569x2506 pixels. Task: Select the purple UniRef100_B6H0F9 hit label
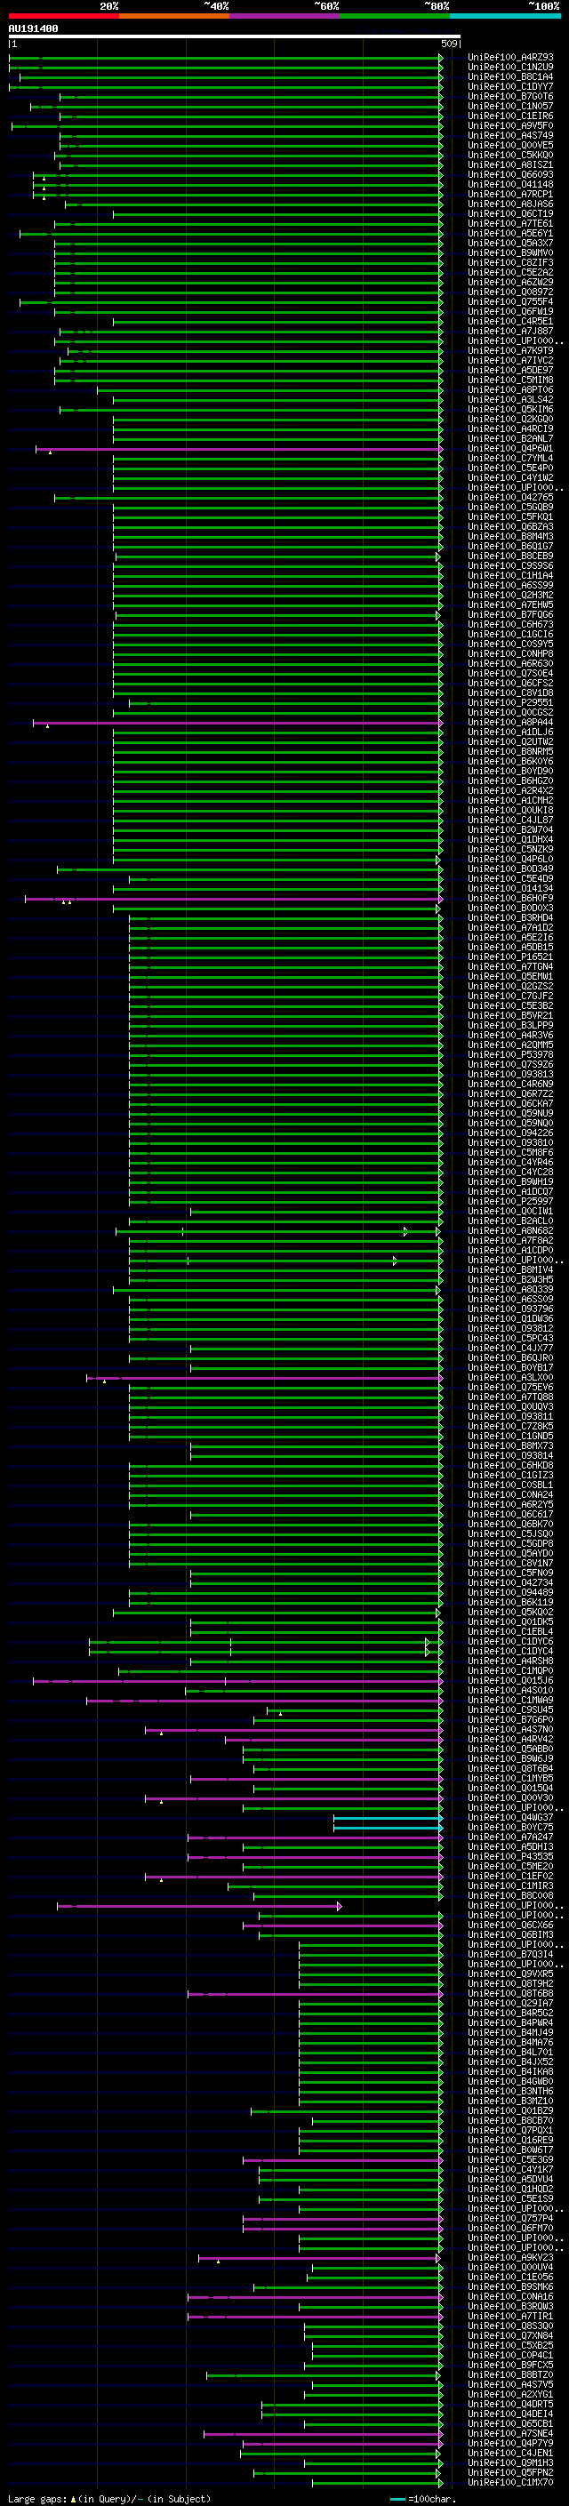(x=510, y=899)
